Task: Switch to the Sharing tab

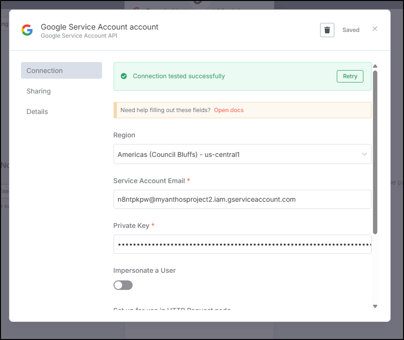Action: pyautogui.click(x=38, y=91)
